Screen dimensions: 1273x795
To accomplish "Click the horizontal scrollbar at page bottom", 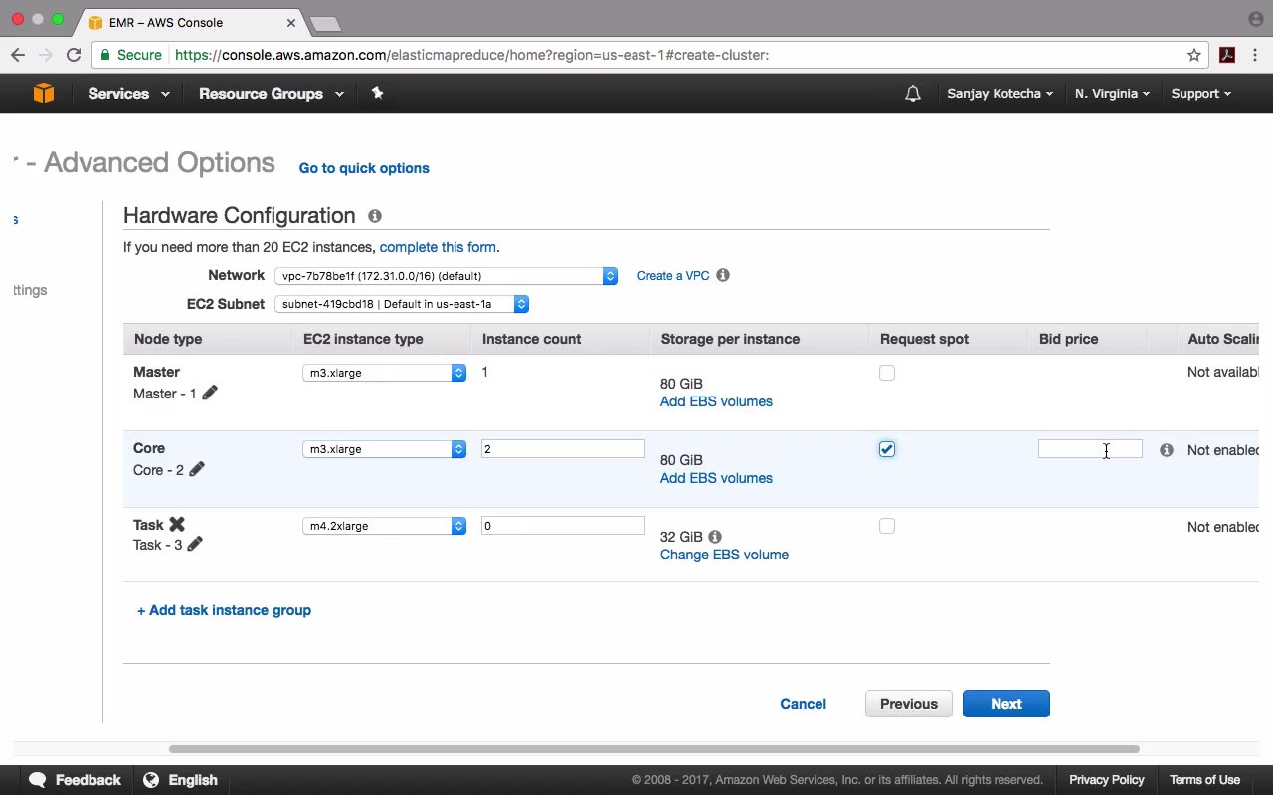I will pyautogui.click(x=653, y=749).
